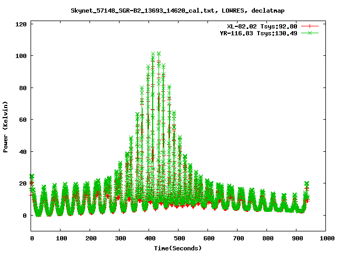
Task: Click the y-axis tick value 80
Action: tap(23, 88)
